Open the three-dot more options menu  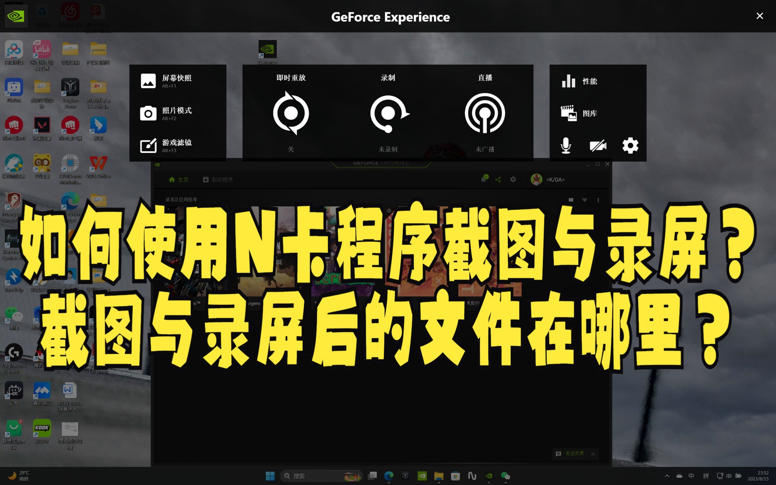pos(598,200)
